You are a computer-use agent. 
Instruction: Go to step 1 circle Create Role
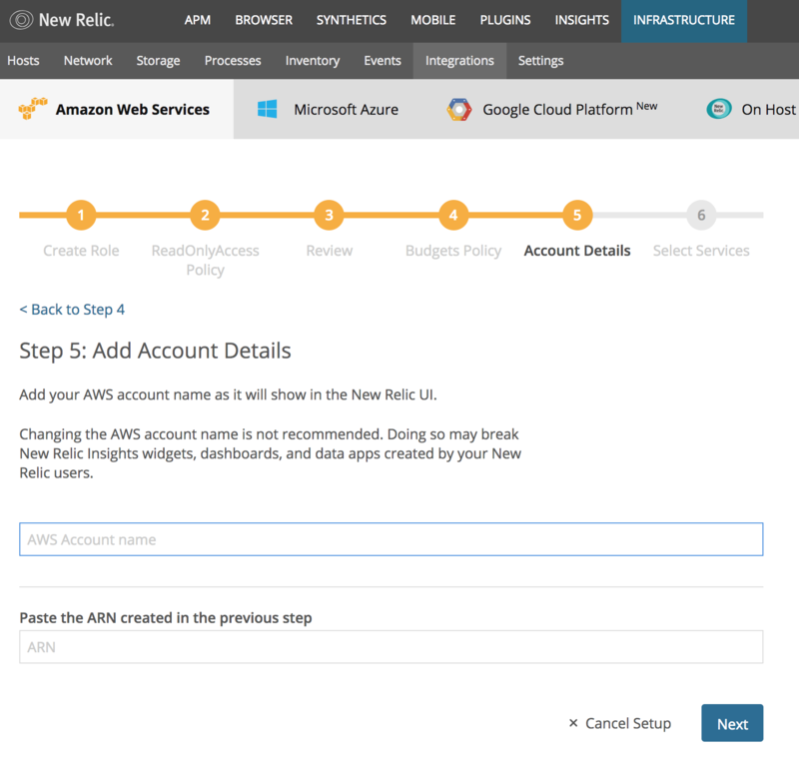click(x=81, y=215)
